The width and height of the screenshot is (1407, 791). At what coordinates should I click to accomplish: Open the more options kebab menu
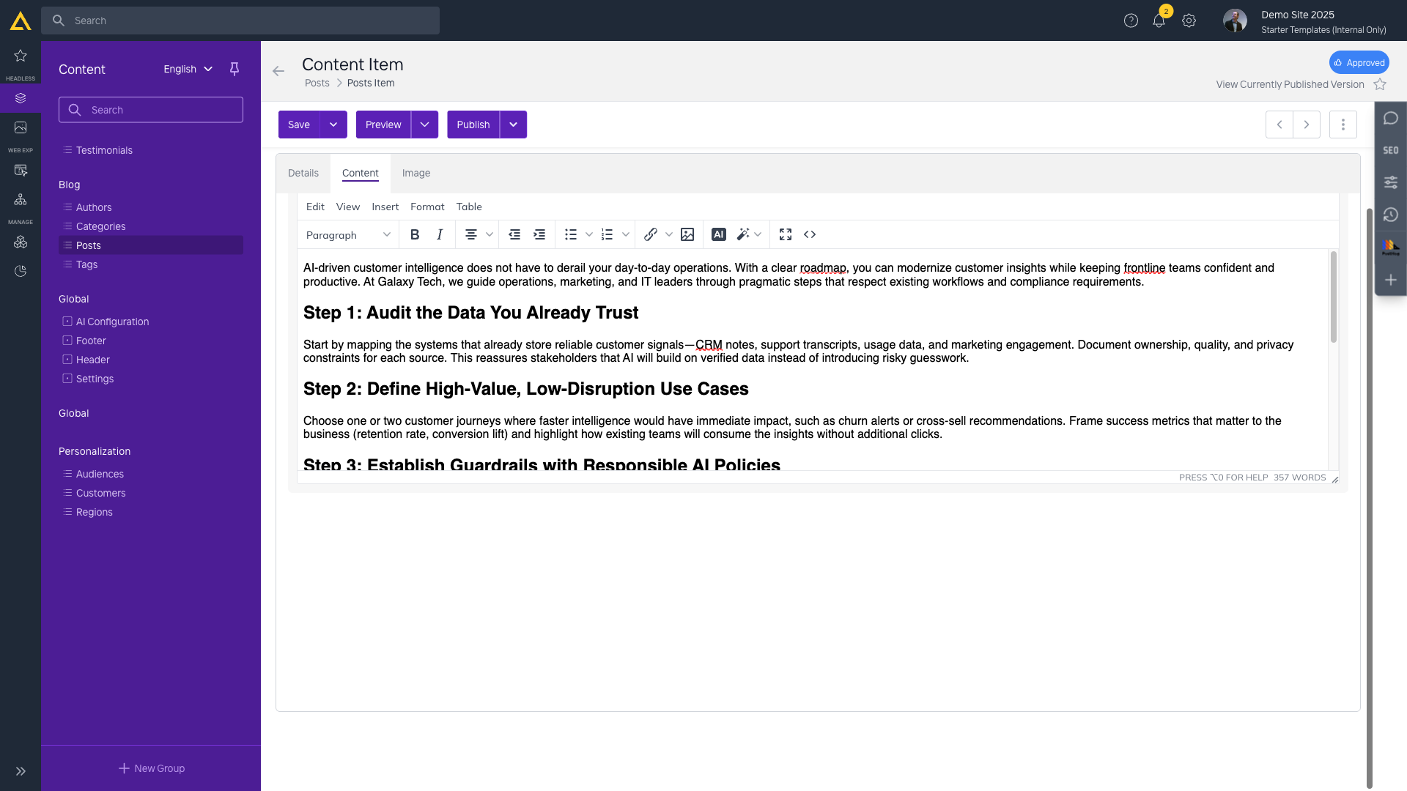coord(1343,125)
